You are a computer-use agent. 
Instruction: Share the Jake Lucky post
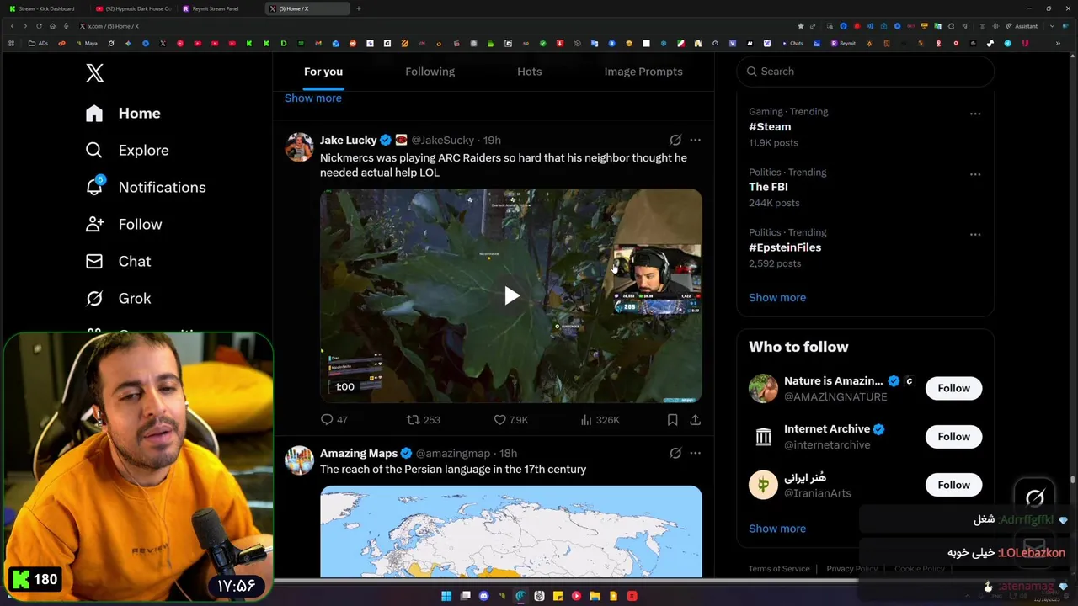(695, 419)
